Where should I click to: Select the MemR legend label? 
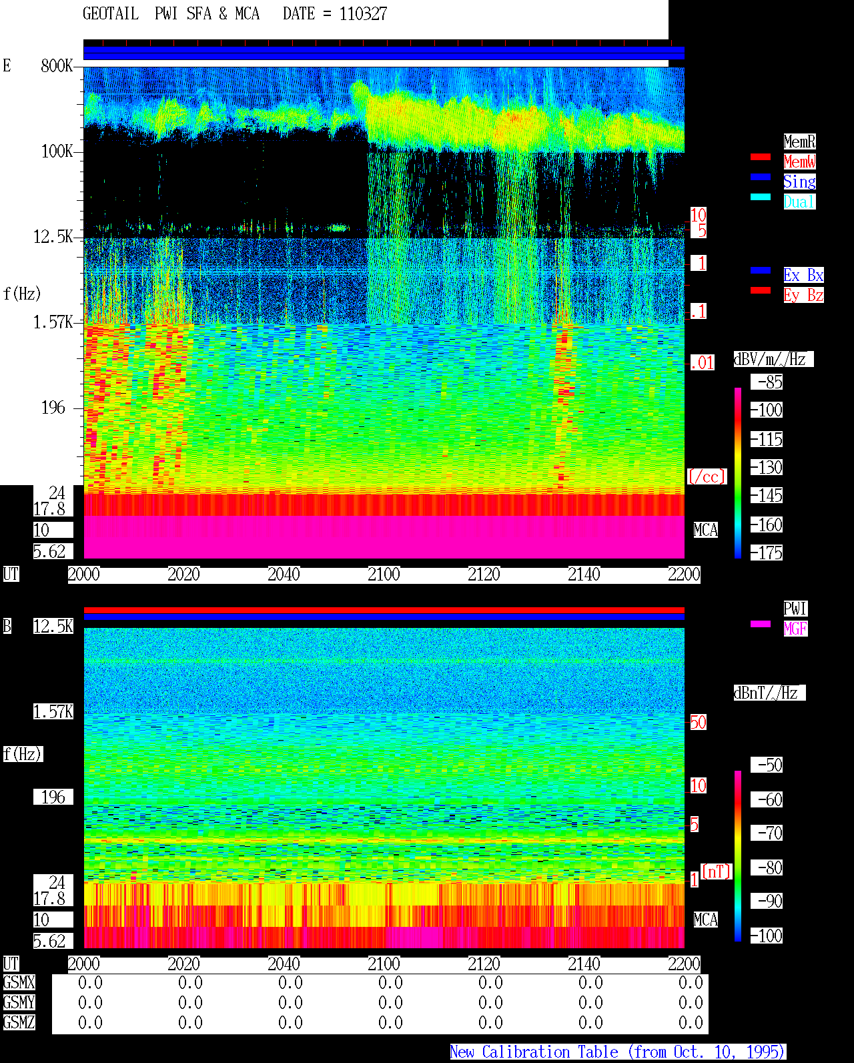click(x=799, y=141)
